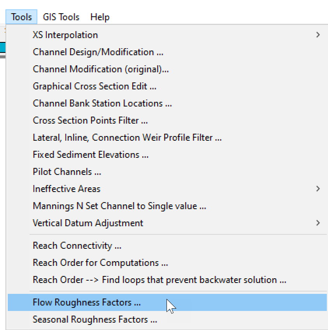Expand the XS Interpolation submenu
Image resolution: width=328 pixels, height=330 pixels.
click(x=65, y=35)
